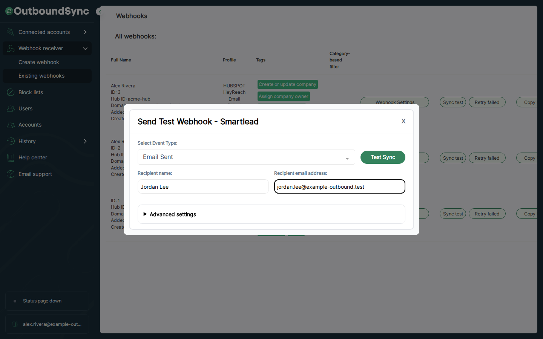
Task: Expand Connected accounts chevron
Action: tap(85, 32)
